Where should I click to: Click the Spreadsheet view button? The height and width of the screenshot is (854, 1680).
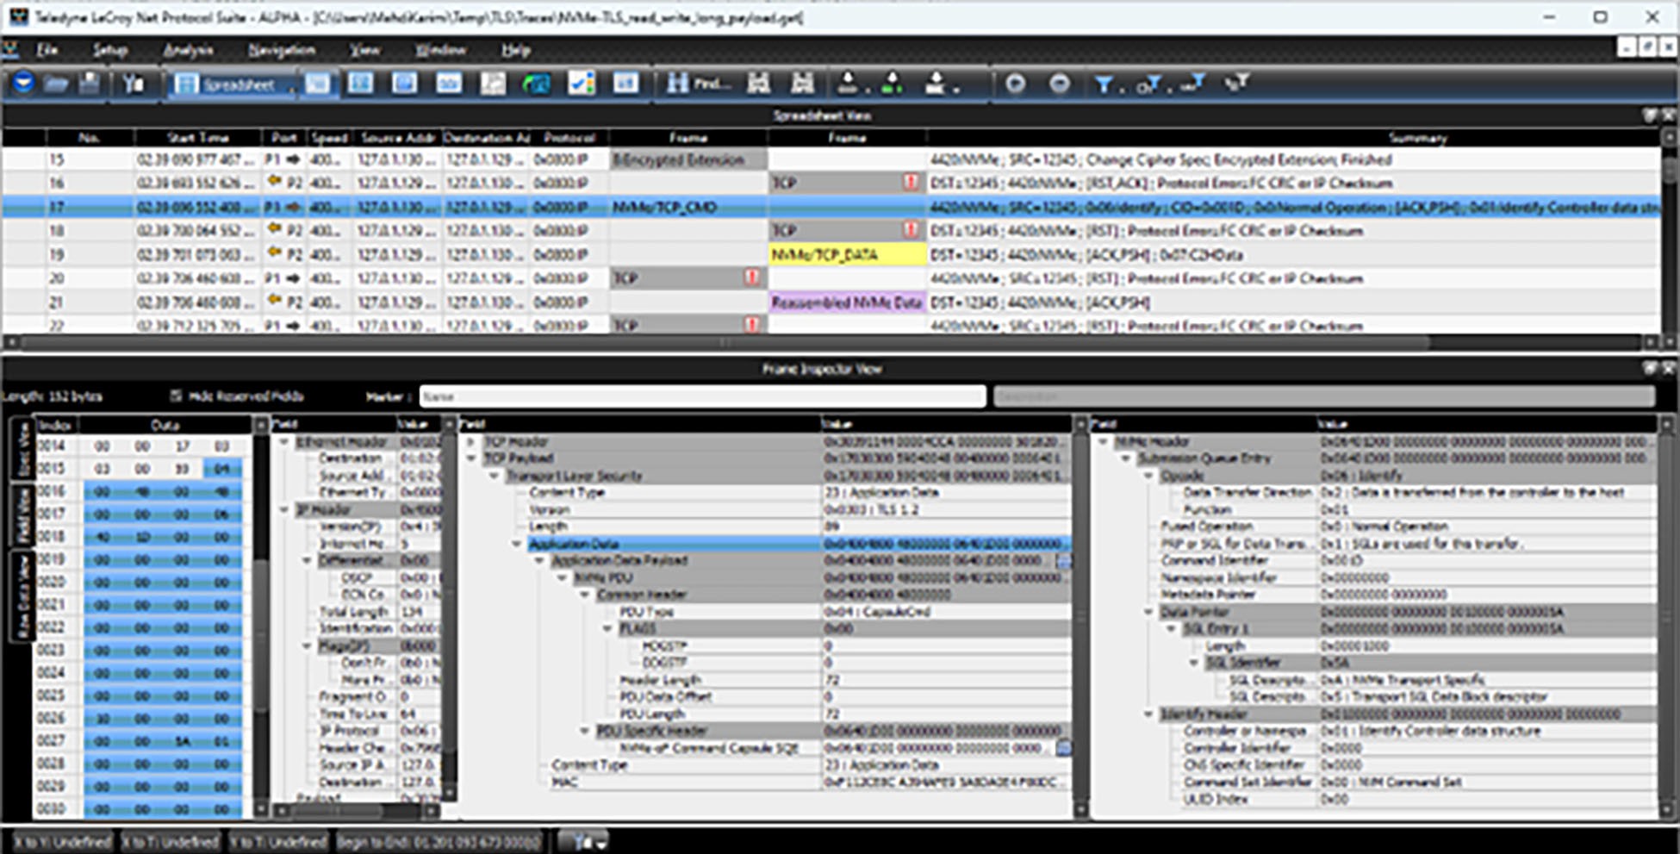[232, 84]
